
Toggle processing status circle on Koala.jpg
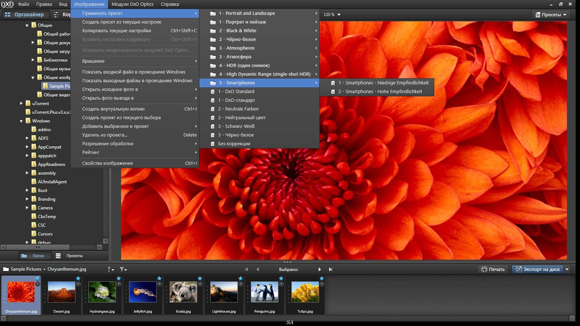(200, 284)
